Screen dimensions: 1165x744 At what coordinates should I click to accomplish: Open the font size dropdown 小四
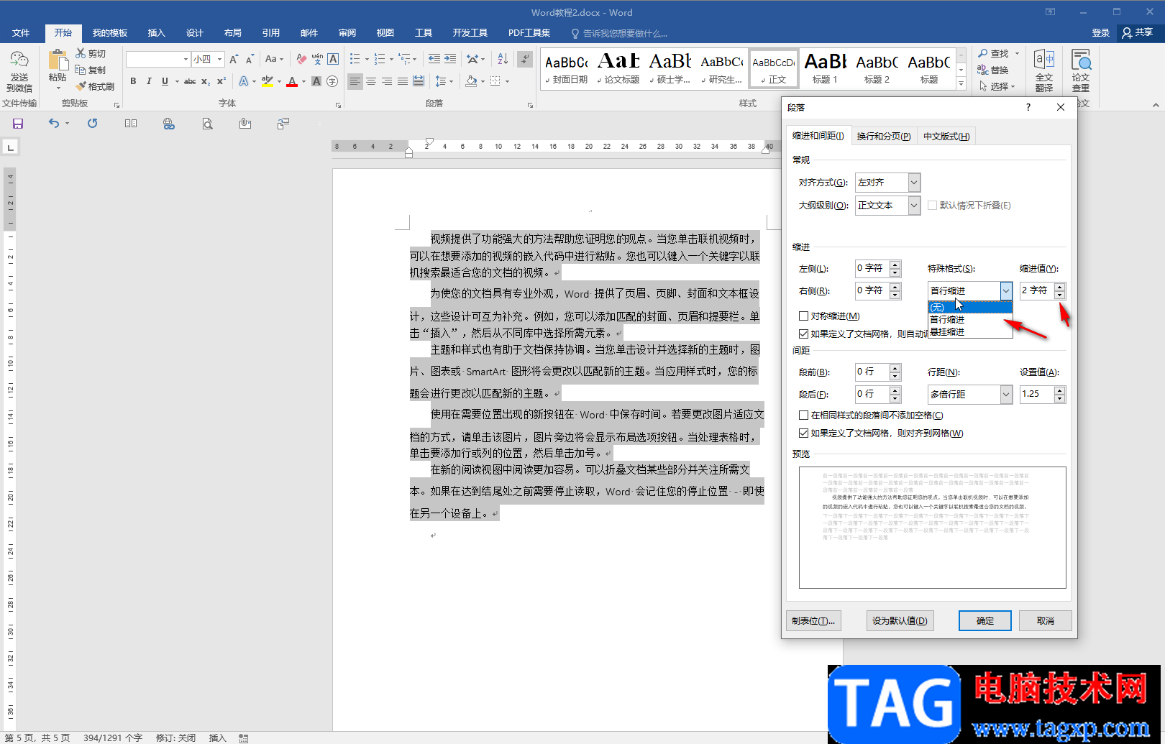pos(219,59)
